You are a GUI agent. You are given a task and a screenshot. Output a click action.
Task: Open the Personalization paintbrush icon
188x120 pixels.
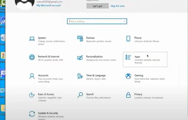tap(80, 58)
